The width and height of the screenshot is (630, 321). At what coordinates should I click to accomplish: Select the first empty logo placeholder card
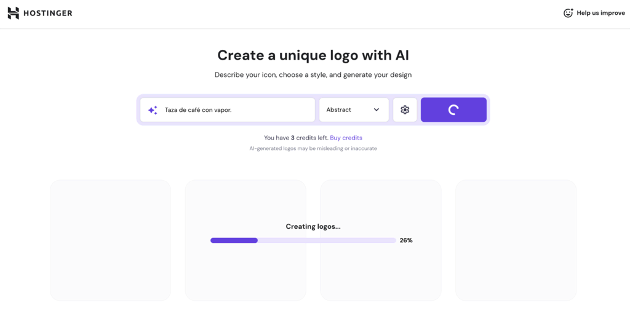[110, 240]
